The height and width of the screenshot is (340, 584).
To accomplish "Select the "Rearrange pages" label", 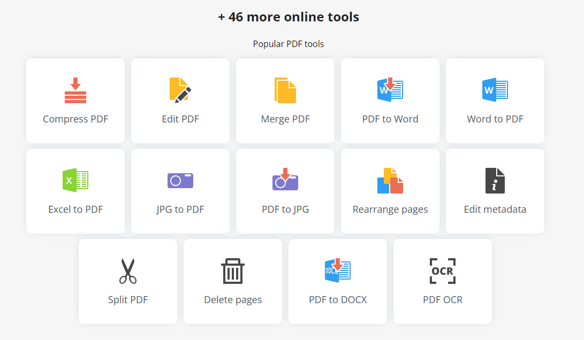I will pos(390,210).
